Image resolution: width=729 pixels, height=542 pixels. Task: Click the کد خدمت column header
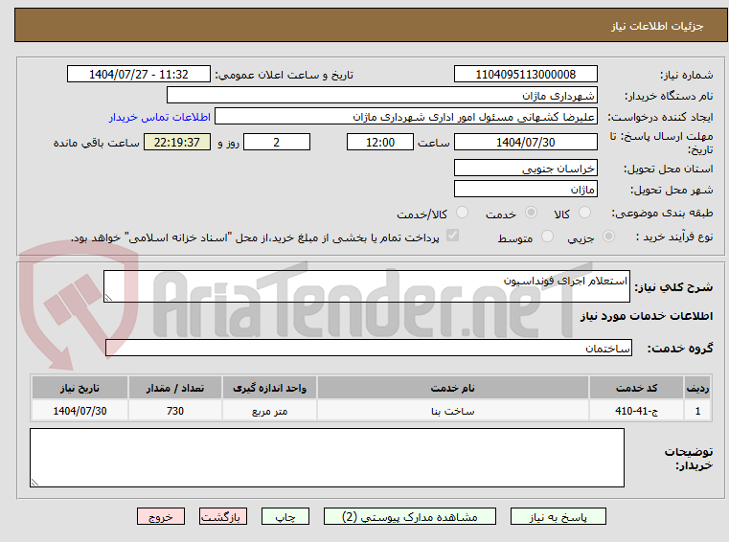click(636, 388)
